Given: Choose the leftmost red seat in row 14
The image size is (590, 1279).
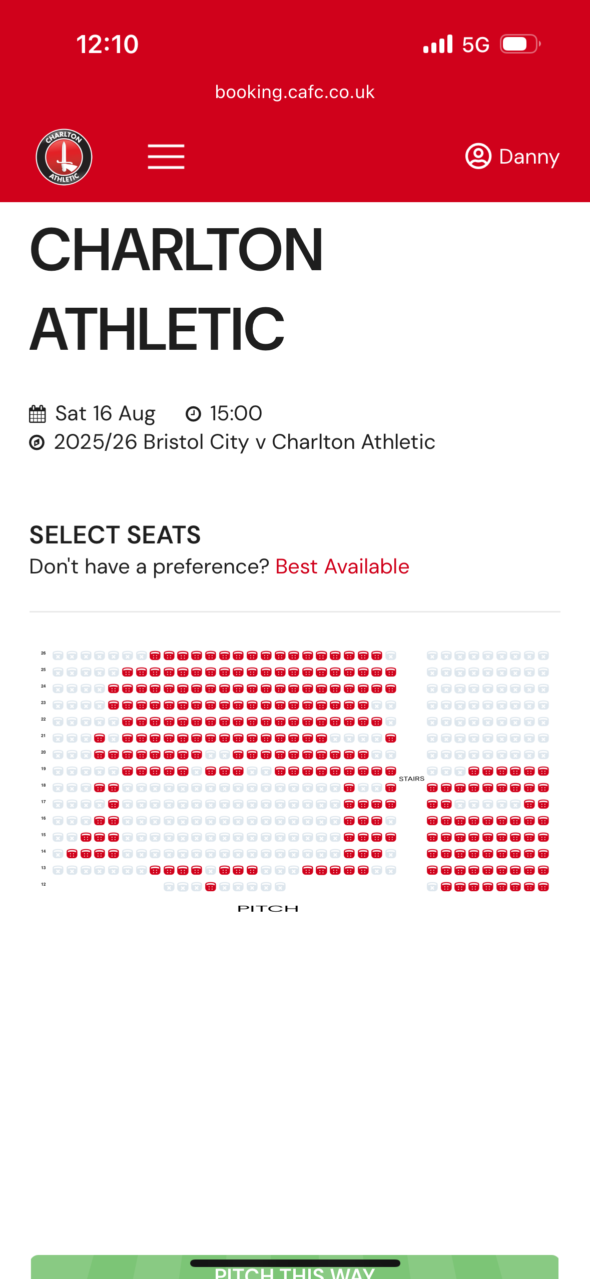Looking at the screenshot, I should click(72, 854).
